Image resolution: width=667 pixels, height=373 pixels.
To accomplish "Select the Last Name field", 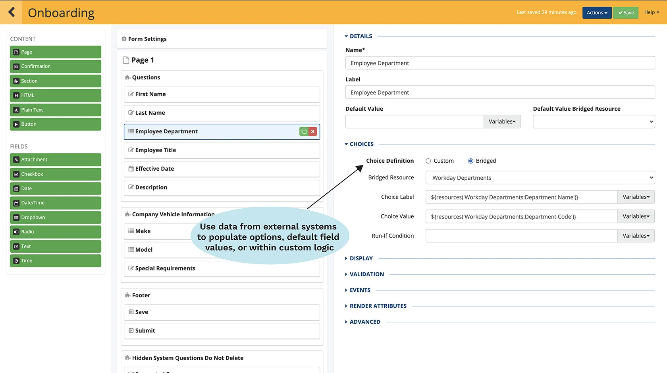I will 222,113.
